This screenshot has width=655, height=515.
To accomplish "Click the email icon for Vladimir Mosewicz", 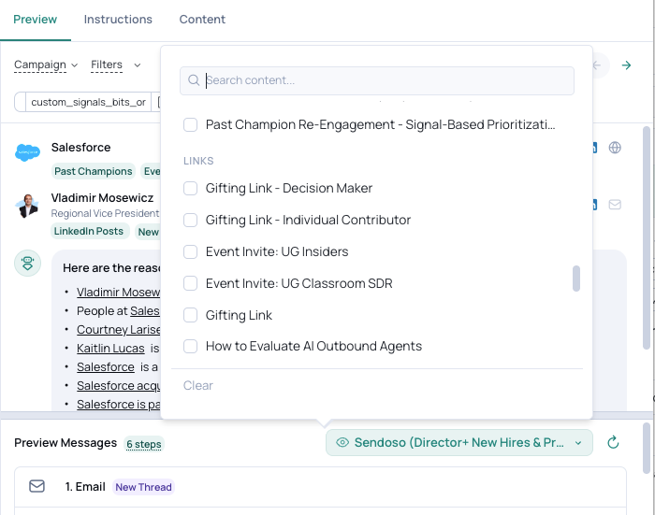I will coord(615,205).
